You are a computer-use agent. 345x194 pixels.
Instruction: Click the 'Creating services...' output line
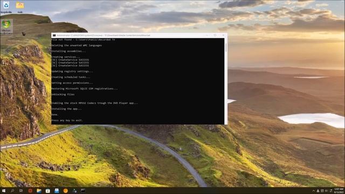pos(66,57)
